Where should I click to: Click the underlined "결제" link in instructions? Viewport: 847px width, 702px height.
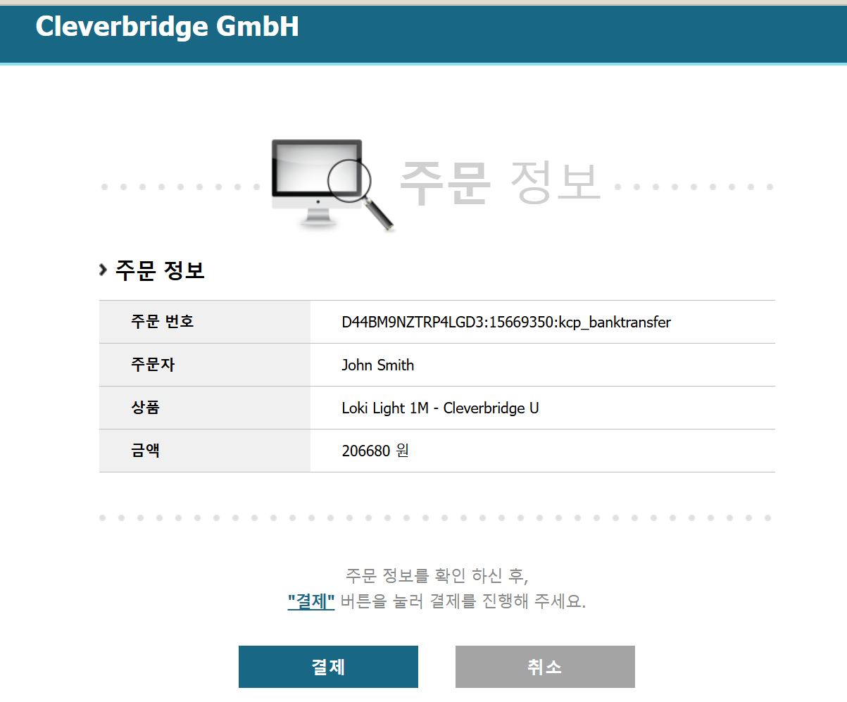coord(311,602)
